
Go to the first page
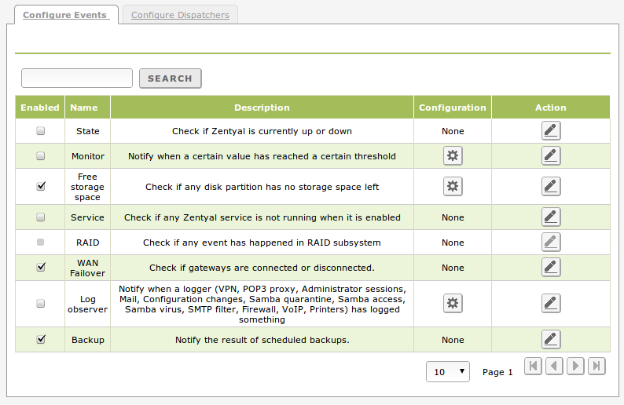click(533, 366)
